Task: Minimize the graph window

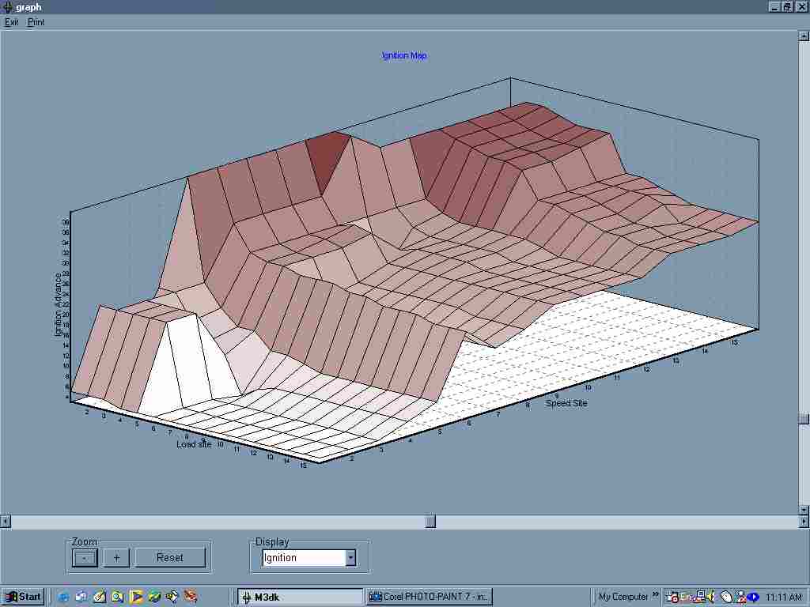Action: 774,6
